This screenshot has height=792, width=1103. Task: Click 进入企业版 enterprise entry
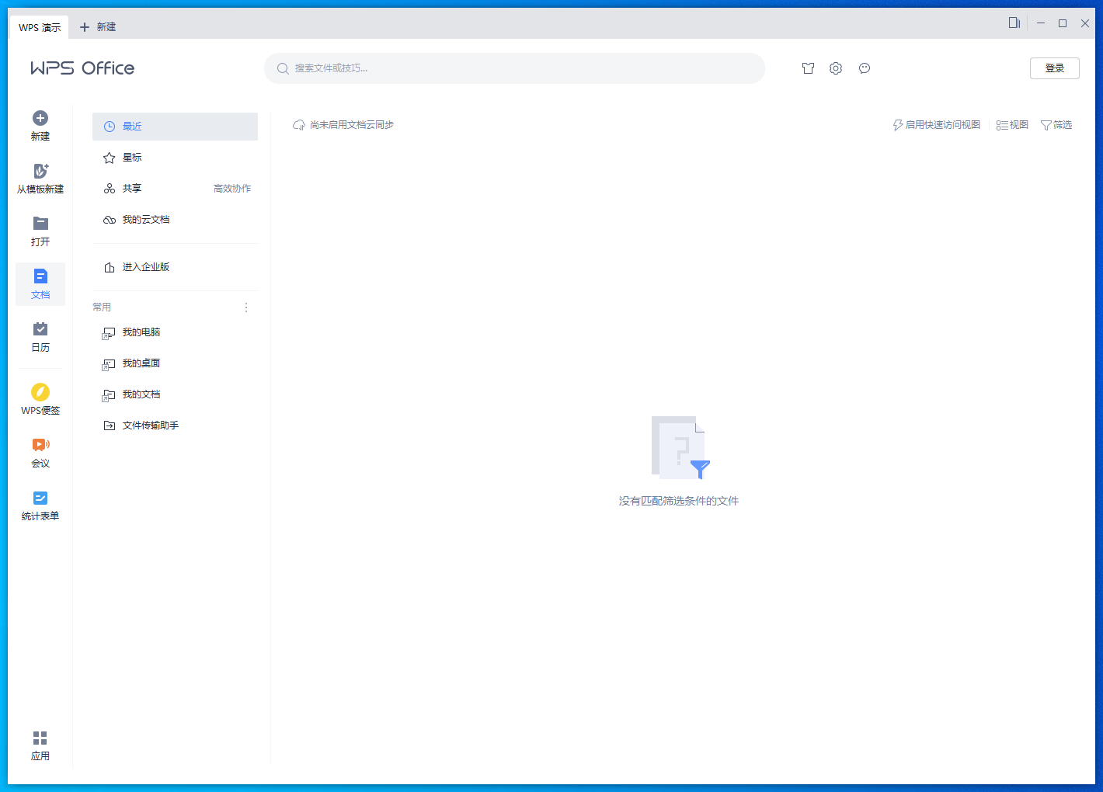click(175, 267)
